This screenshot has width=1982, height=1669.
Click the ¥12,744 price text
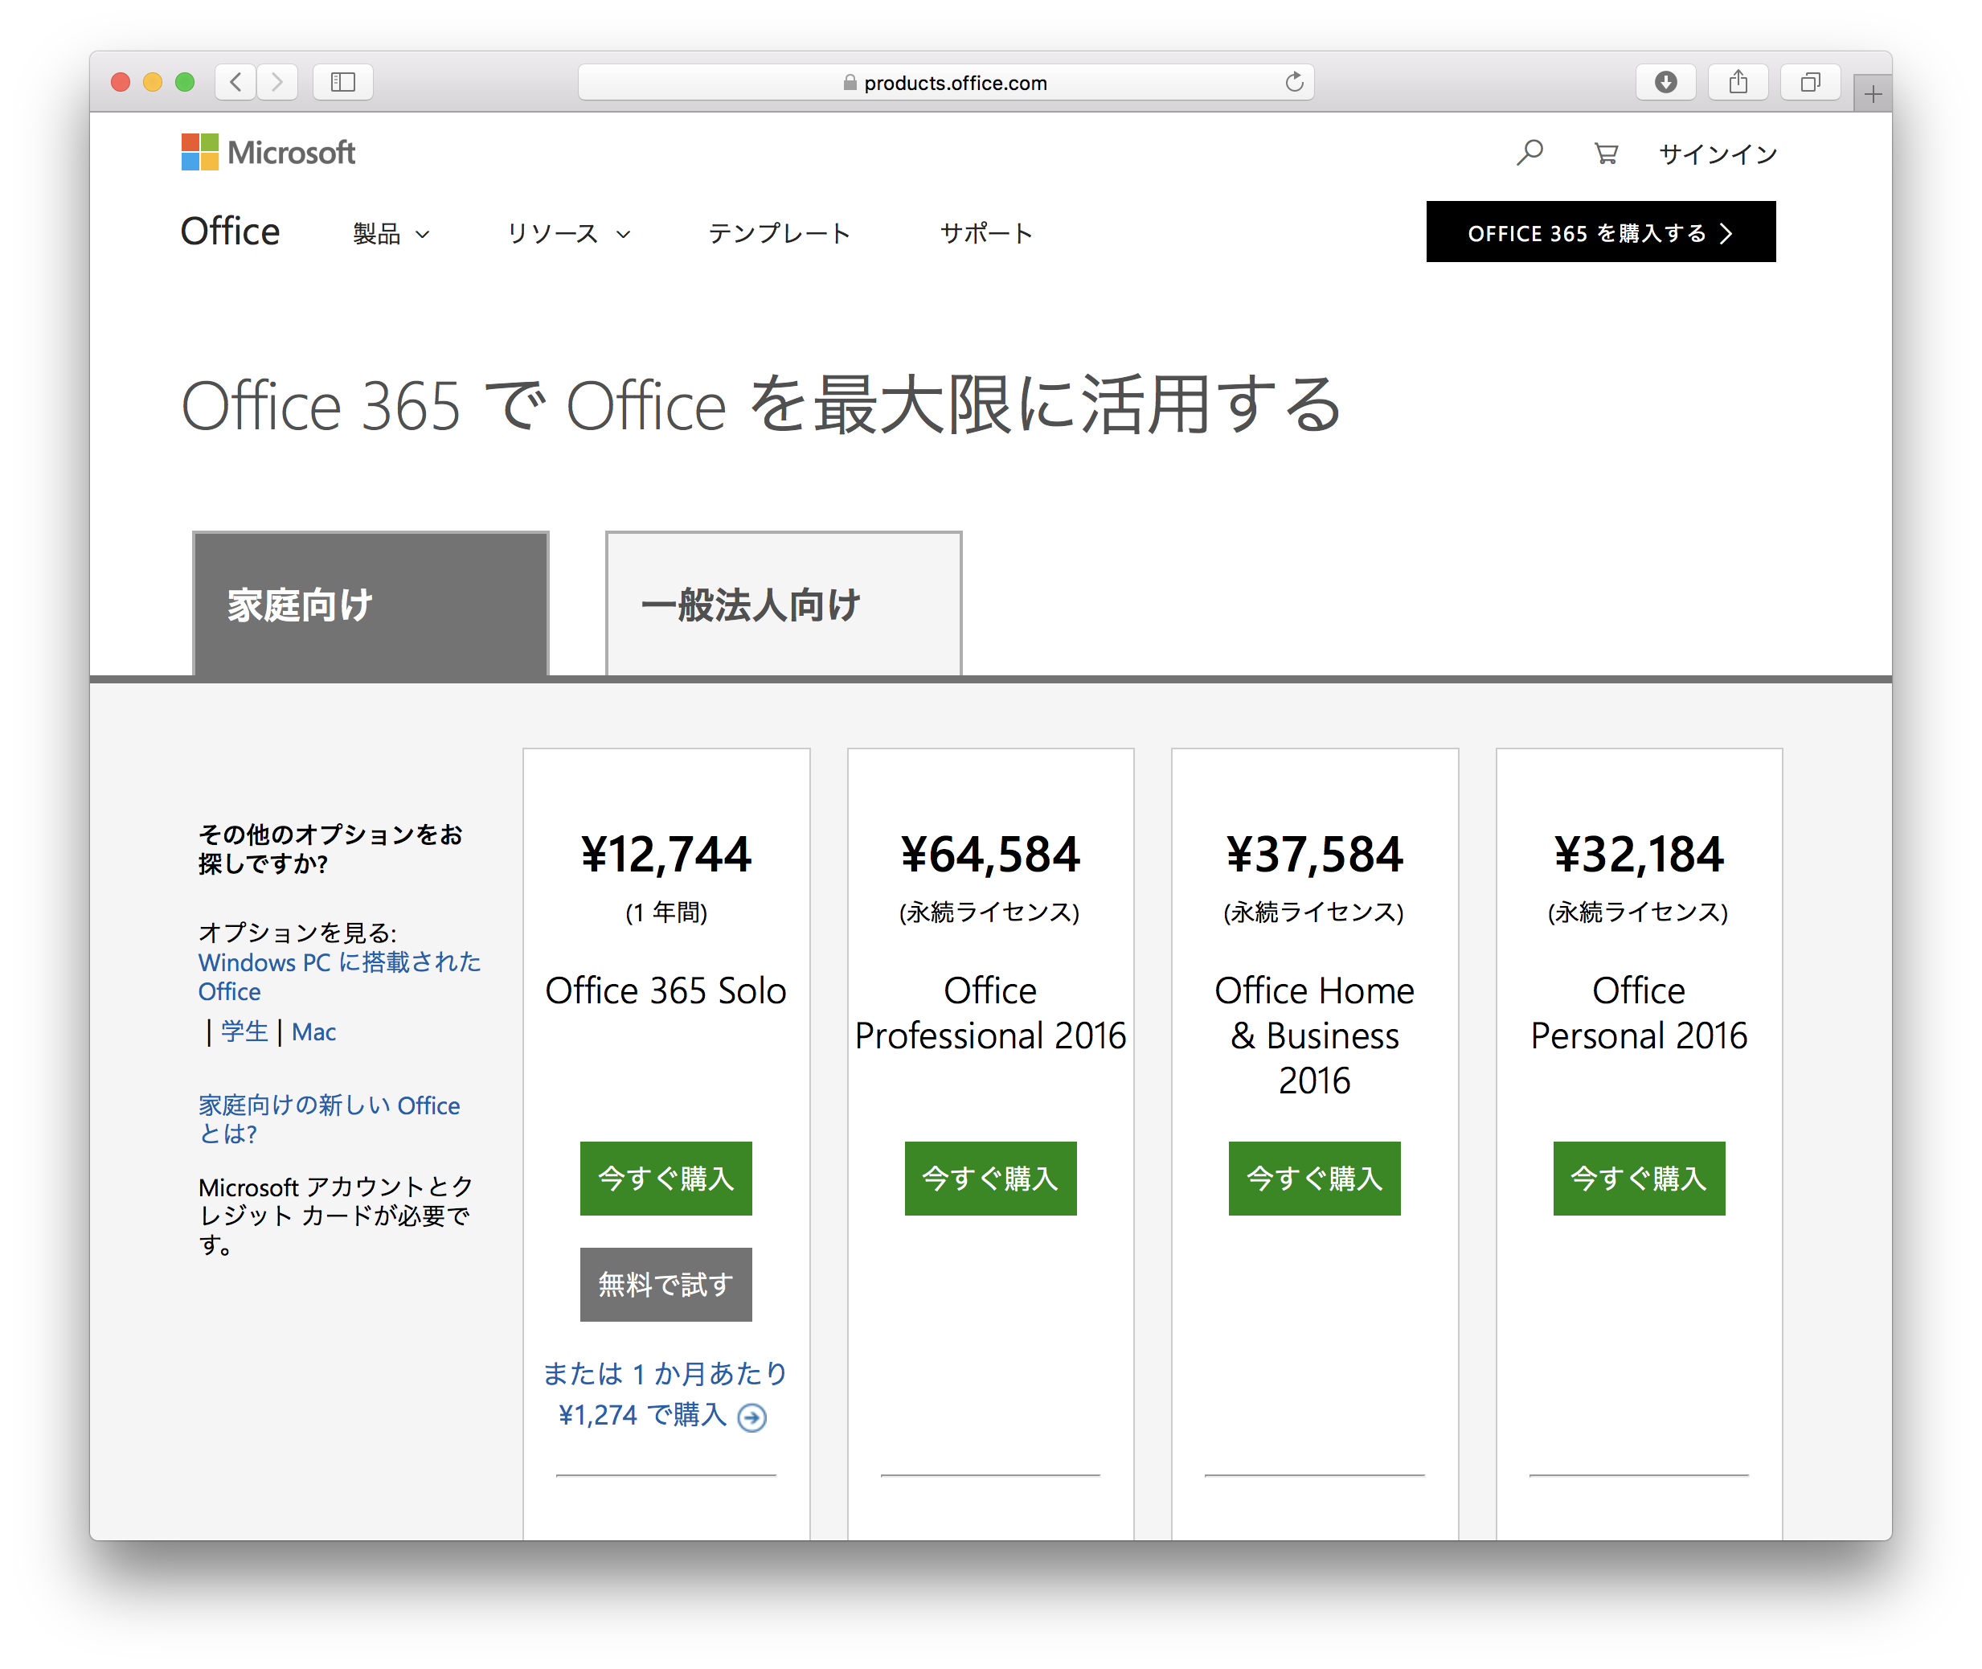tap(666, 854)
